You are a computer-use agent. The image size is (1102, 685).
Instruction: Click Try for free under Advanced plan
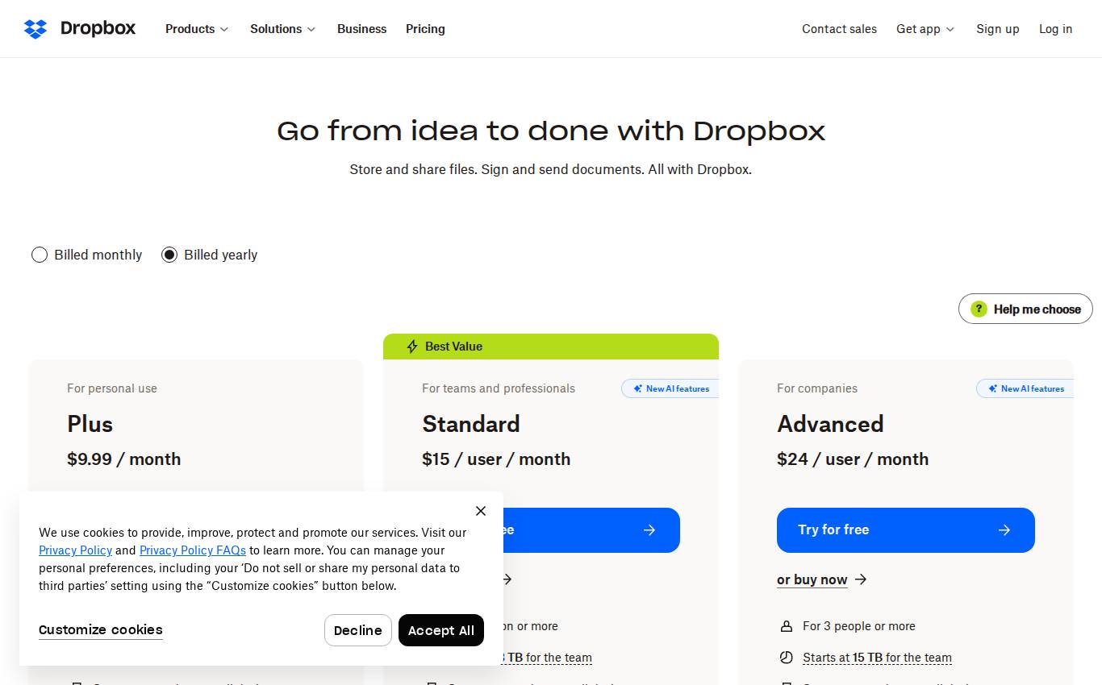[x=906, y=530]
